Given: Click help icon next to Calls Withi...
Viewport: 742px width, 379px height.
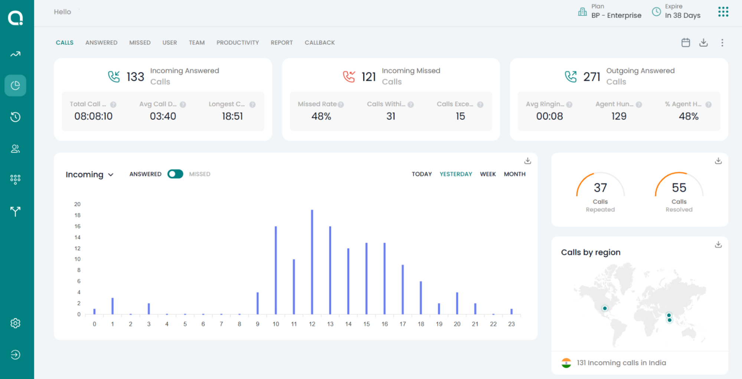Looking at the screenshot, I should click(411, 105).
